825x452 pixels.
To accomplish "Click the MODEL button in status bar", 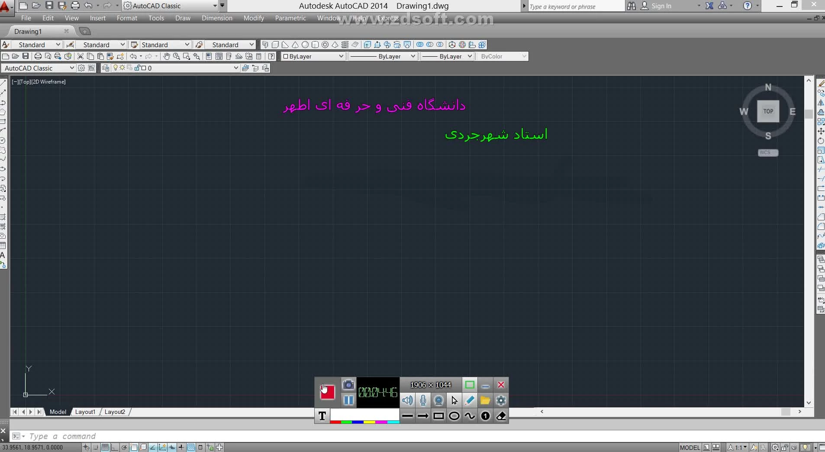I will 690,447.
